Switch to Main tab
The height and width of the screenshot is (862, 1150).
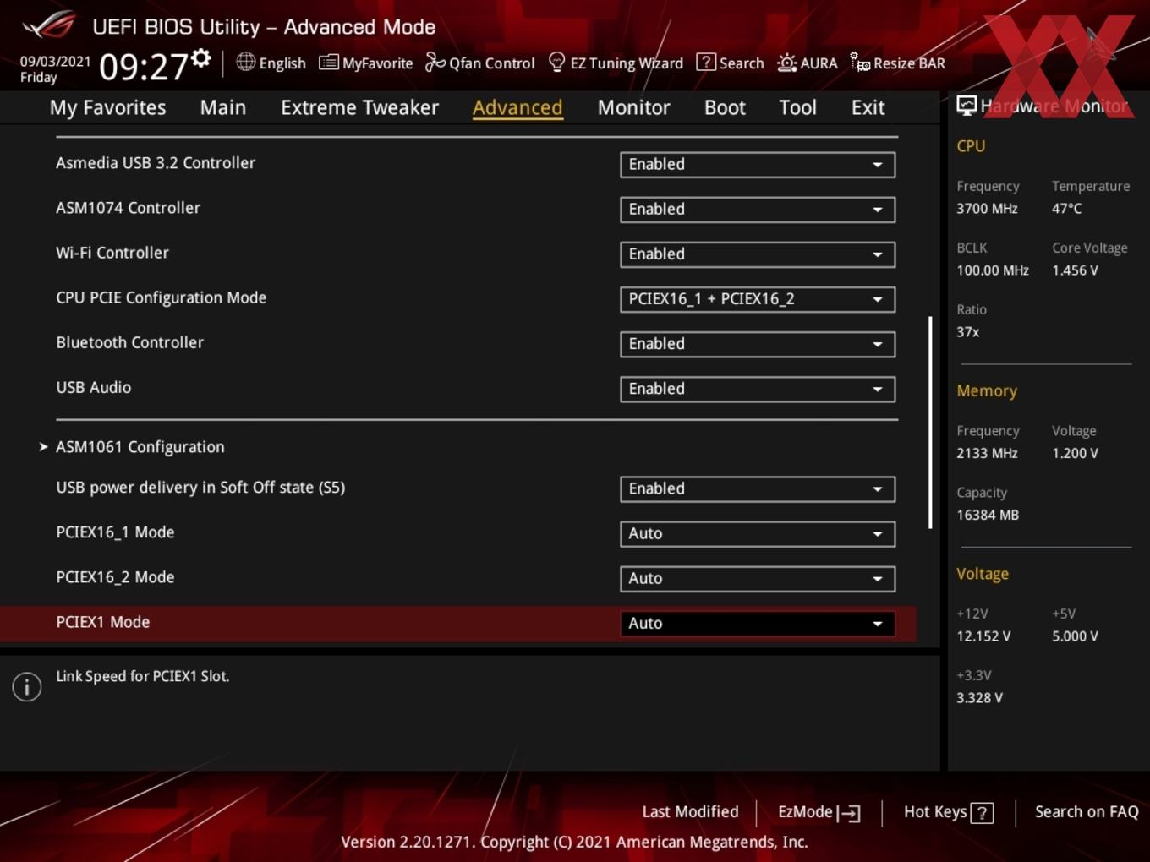(223, 107)
